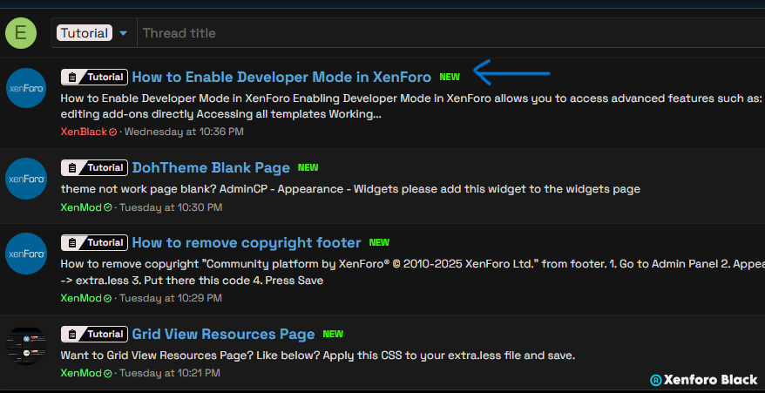Select the Tutorial prefix label in composer

point(85,33)
